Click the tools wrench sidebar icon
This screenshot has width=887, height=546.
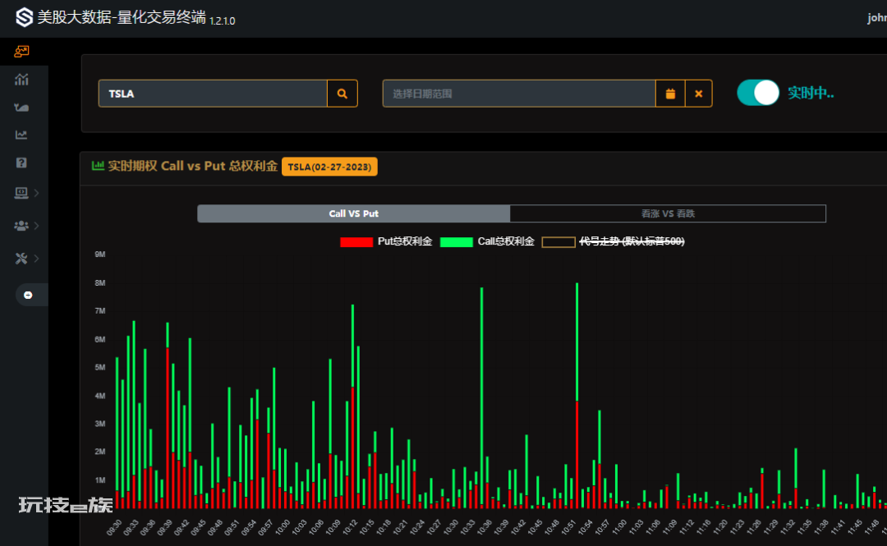pyautogui.click(x=21, y=259)
